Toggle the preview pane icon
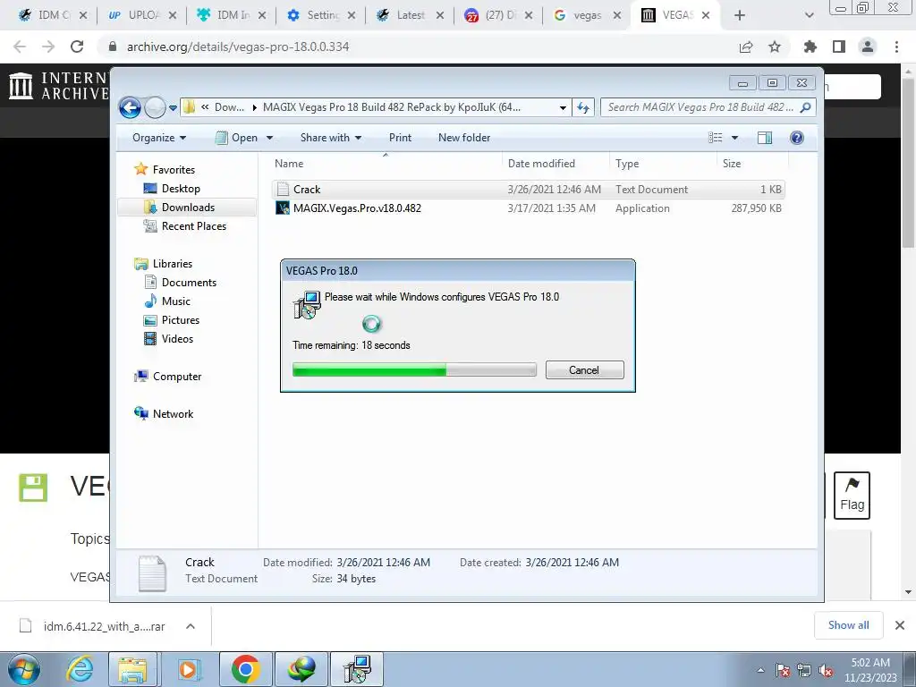916x687 pixels. click(765, 138)
